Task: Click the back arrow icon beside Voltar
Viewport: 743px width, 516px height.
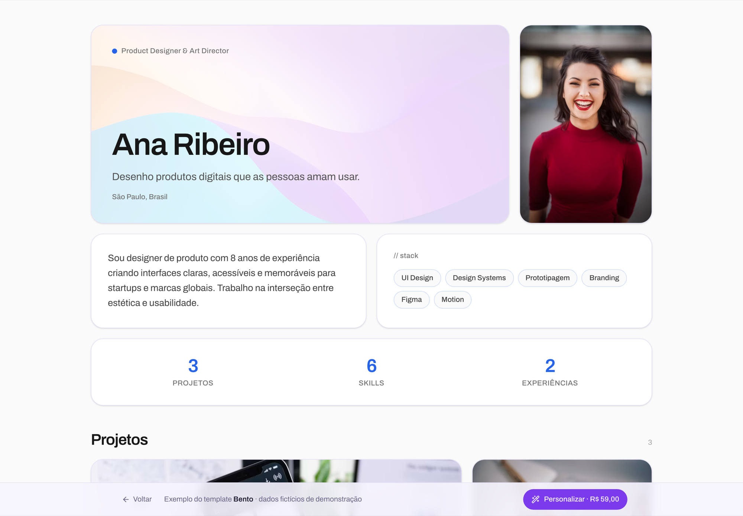Action: [126, 499]
